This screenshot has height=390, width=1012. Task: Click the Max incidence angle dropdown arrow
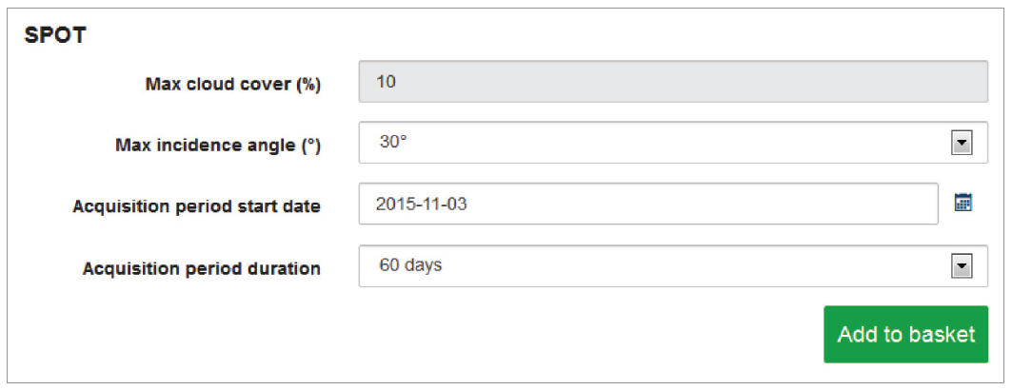coord(962,143)
